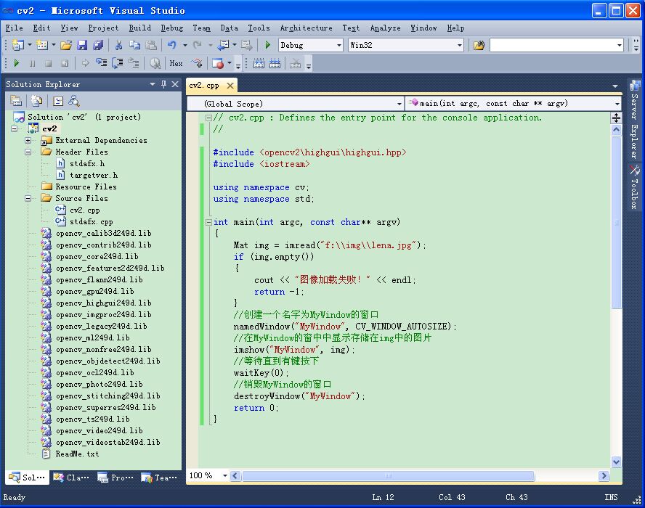Select the Resource Files folder
The image size is (645, 508).
tap(86, 187)
